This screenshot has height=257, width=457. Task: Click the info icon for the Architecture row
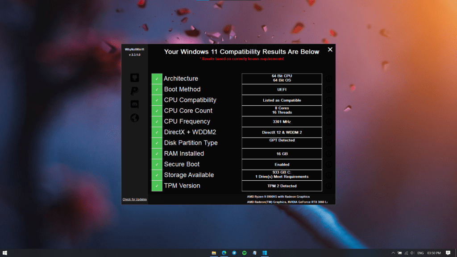329,79
